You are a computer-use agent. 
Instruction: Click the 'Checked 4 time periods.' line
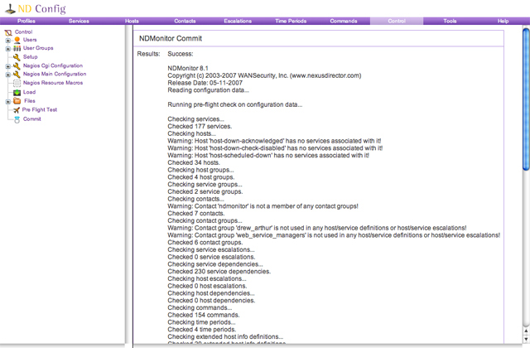202,330
